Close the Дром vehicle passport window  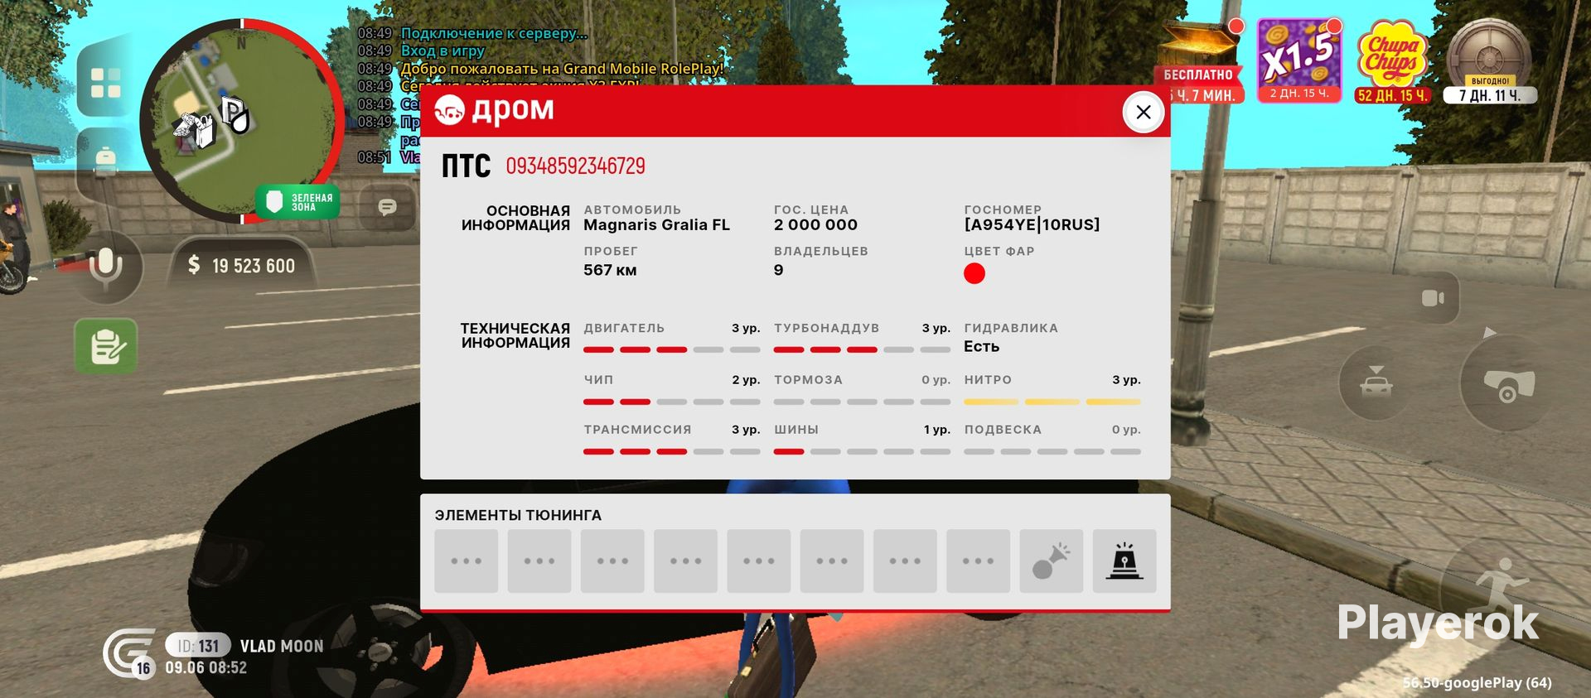click(1144, 112)
